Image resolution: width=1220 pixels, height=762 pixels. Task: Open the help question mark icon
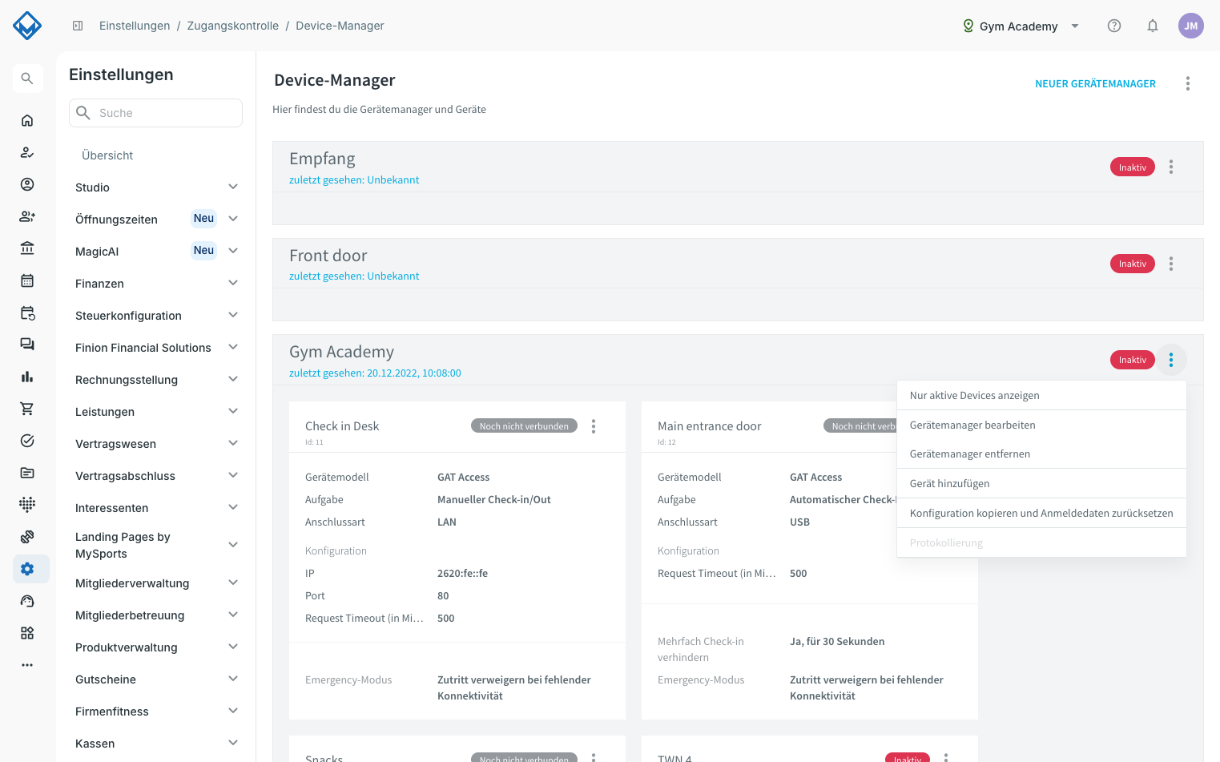(x=1114, y=26)
